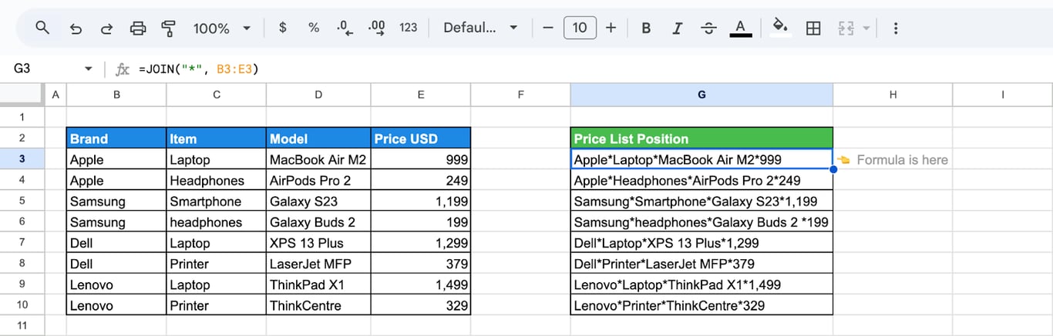The width and height of the screenshot is (1053, 336).
Task: Click the merge cells icon
Action: tap(846, 28)
